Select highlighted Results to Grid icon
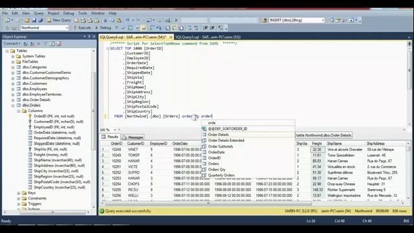This screenshot has height=233, width=414. click(175, 28)
